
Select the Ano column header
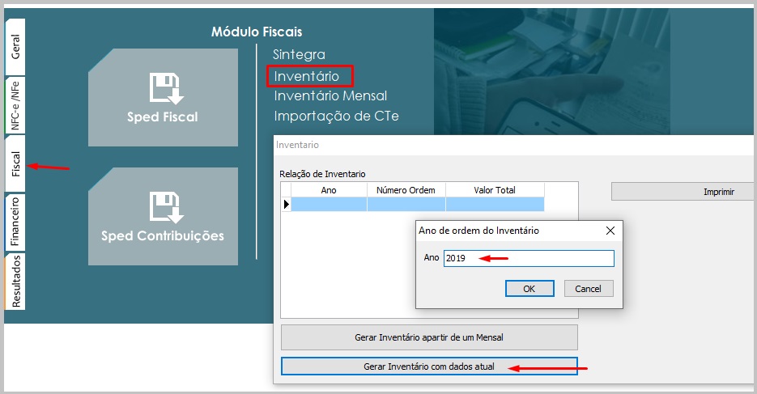pyautogui.click(x=329, y=190)
